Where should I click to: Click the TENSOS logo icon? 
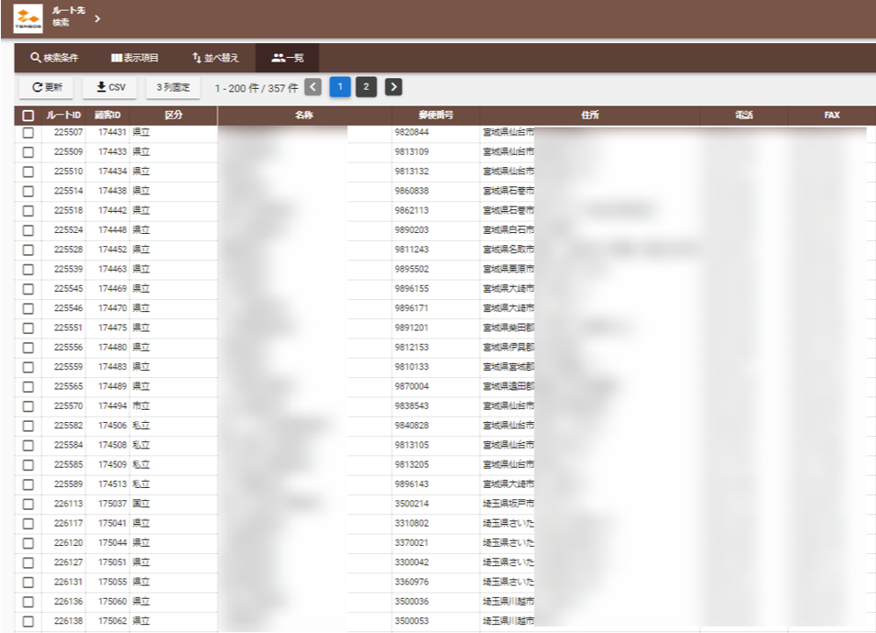28,18
